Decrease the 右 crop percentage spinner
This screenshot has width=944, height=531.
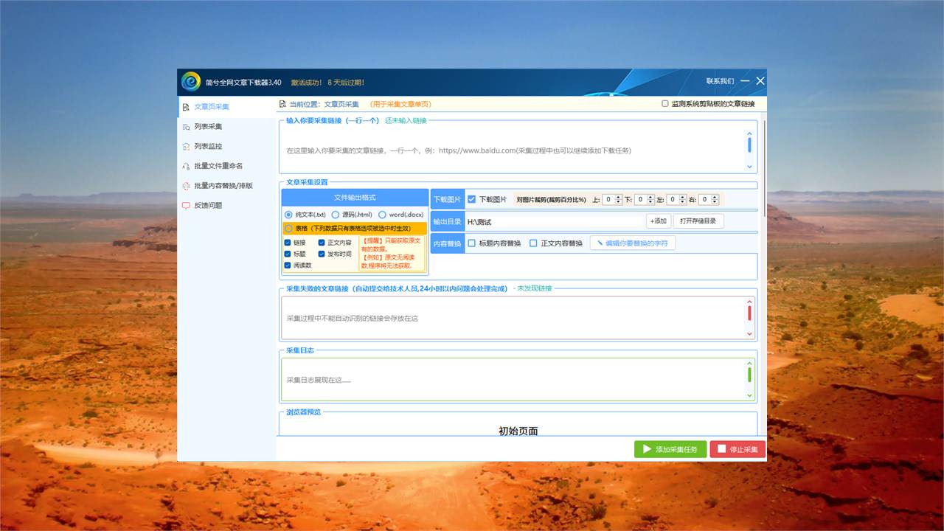[x=715, y=202]
